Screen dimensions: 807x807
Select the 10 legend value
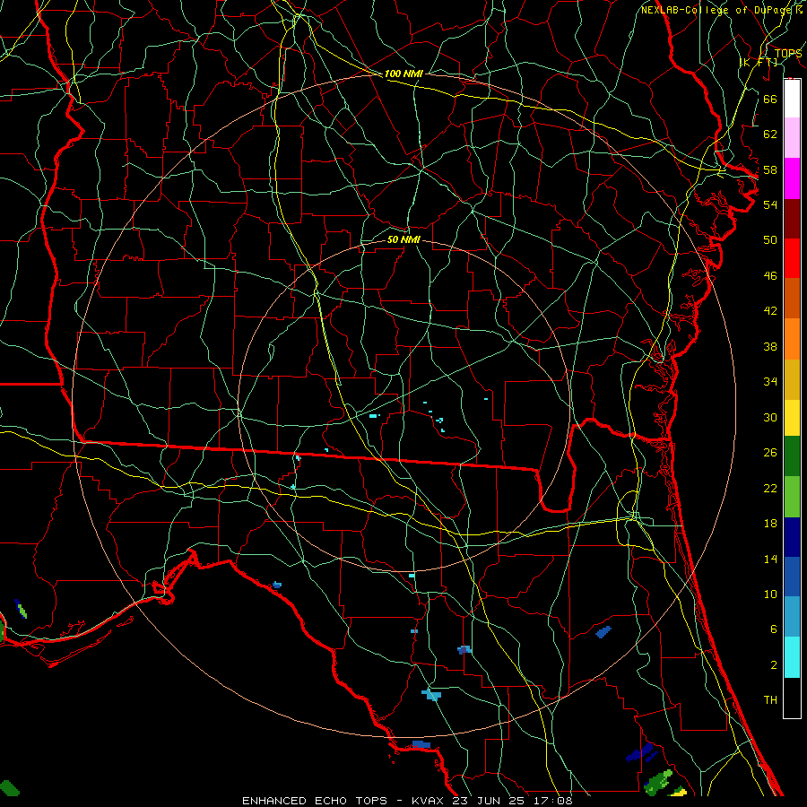pos(770,594)
